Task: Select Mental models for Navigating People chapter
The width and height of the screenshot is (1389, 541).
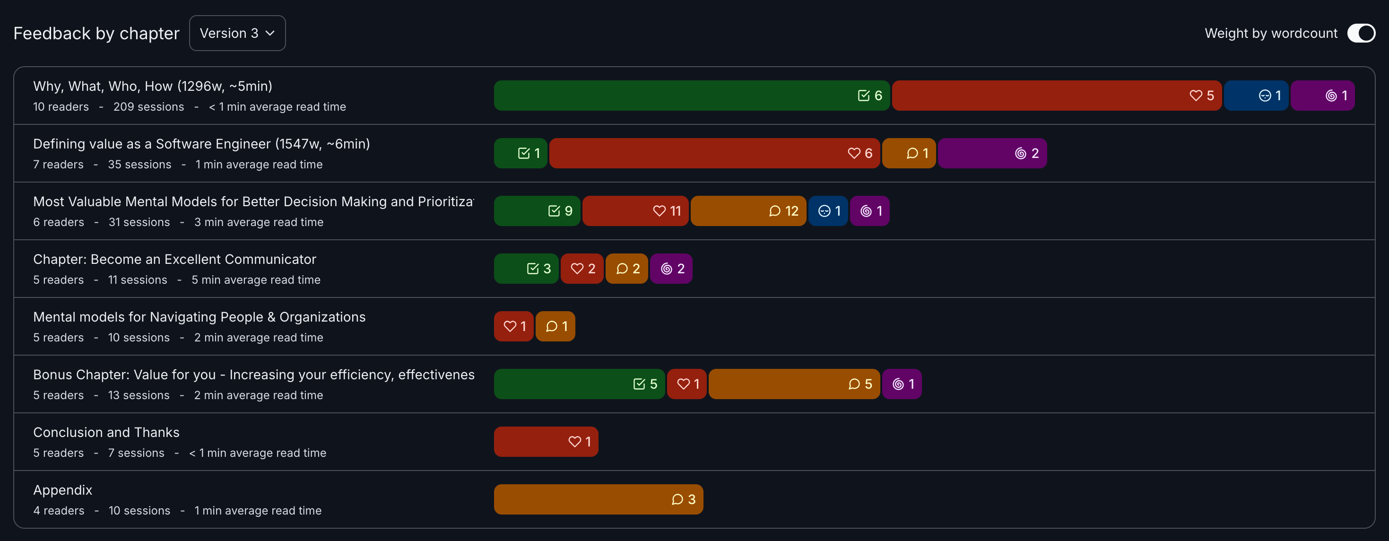Action: pyautogui.click(x=199, y=317)
